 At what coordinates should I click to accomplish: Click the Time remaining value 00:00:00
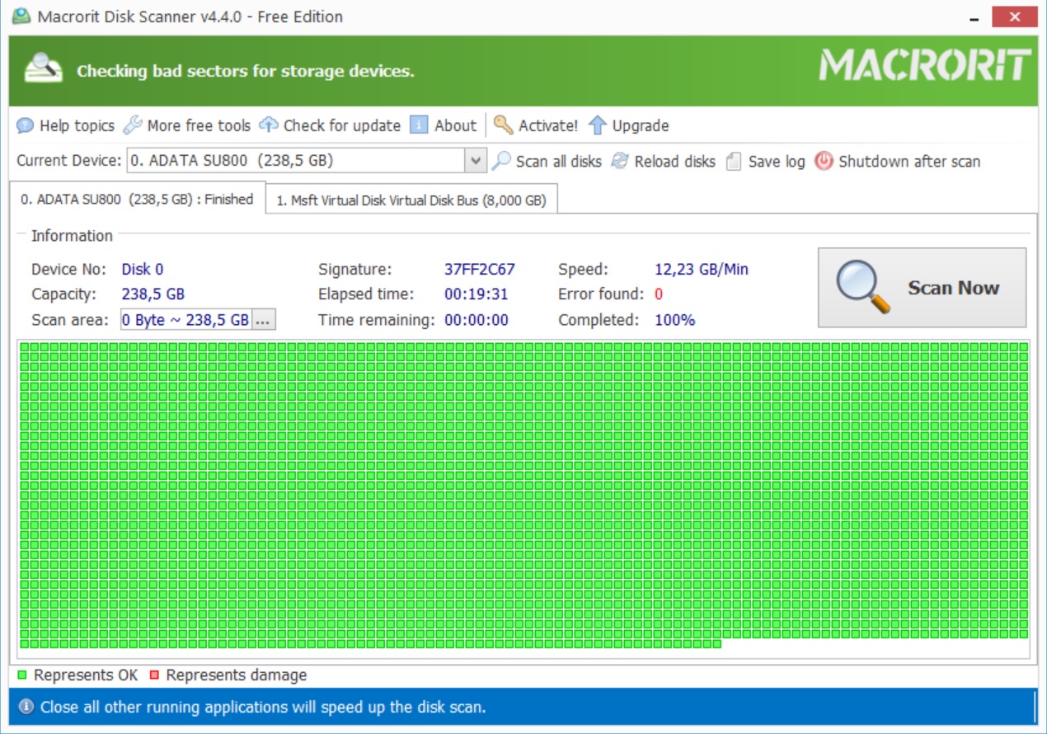point(477,320)
